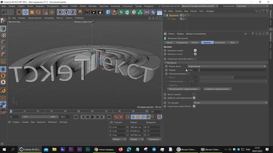Click the preview range slider bar

(x=40, y=117)
